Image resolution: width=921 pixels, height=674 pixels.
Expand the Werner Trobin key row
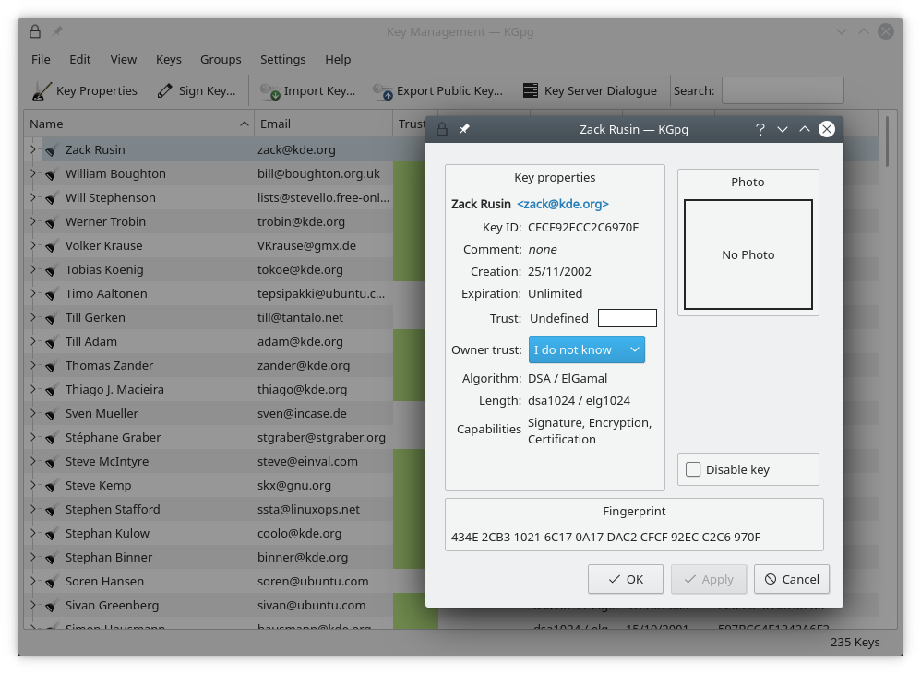[32, 222]
